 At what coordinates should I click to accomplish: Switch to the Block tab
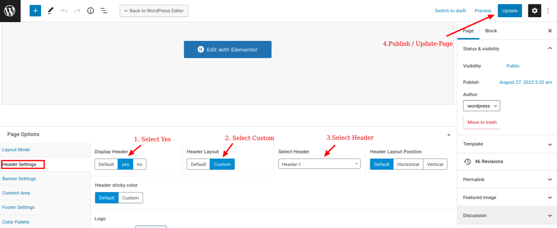coord(491,31)
